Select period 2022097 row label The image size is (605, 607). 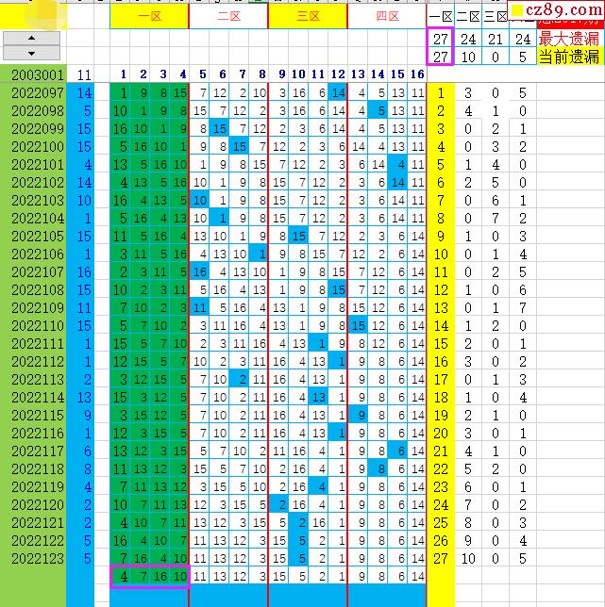pyautogui.click(x=38, y=92)
